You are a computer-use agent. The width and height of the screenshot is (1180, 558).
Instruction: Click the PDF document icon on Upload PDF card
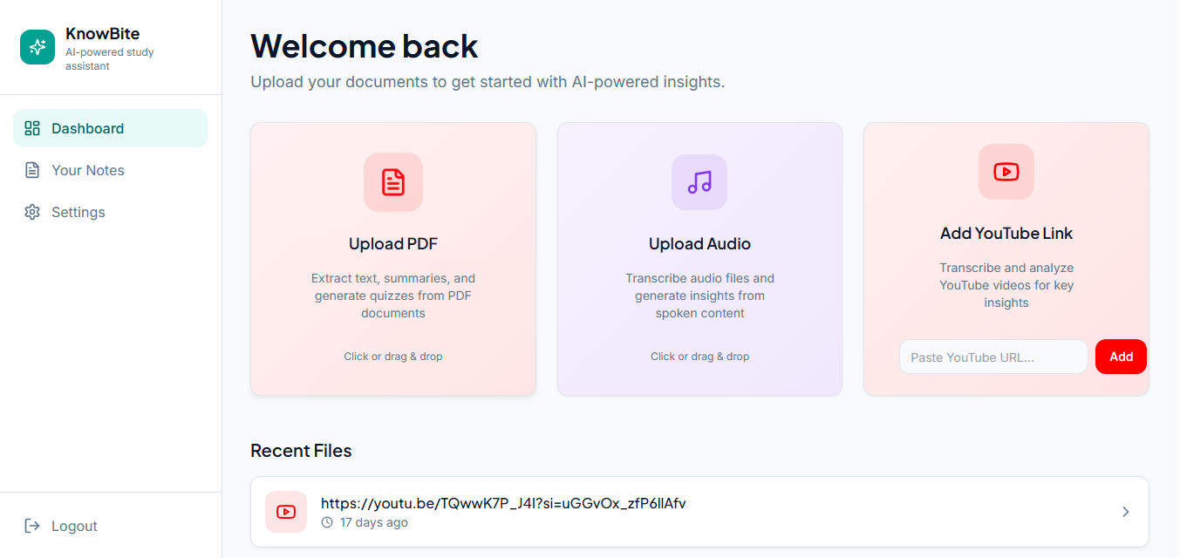pyautogui.click(x=392, y=182)
